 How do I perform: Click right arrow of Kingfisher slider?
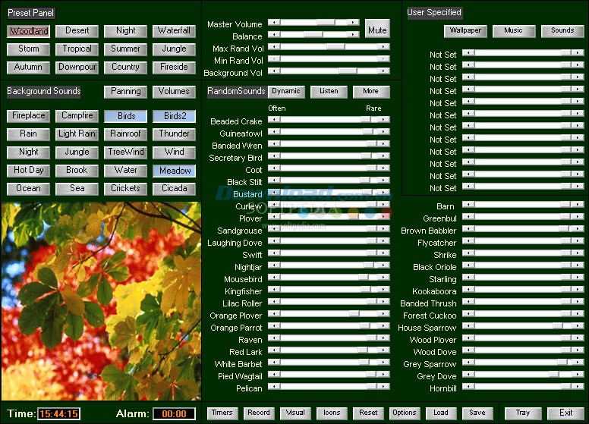coord(384,290)
